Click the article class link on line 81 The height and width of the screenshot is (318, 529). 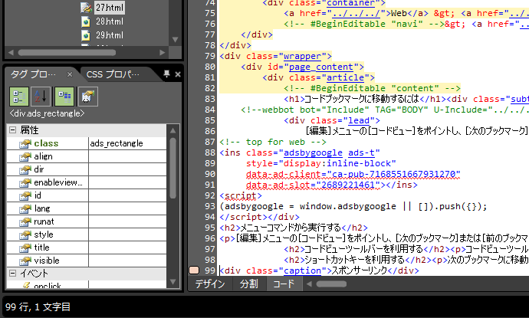pos(345,77)
